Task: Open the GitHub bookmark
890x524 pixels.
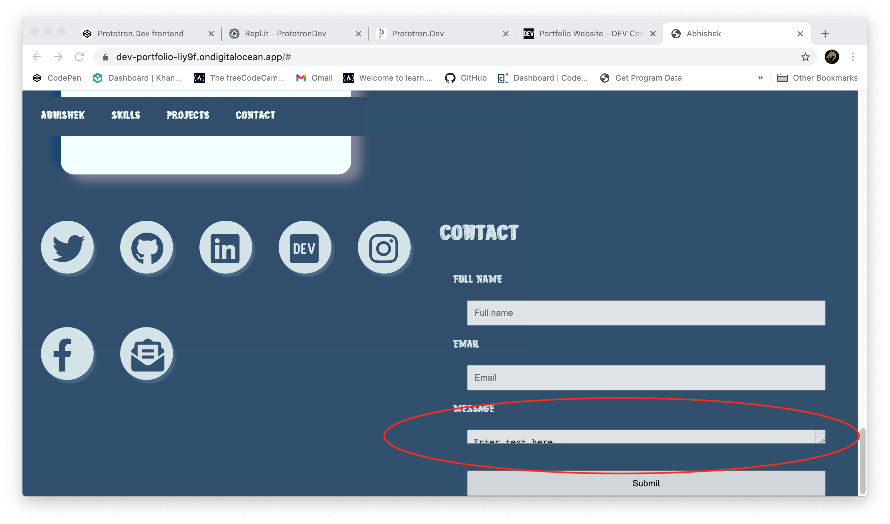Action: (x=465, y=78)
